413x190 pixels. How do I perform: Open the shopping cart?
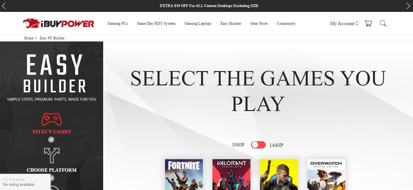(x=368, y=23)
